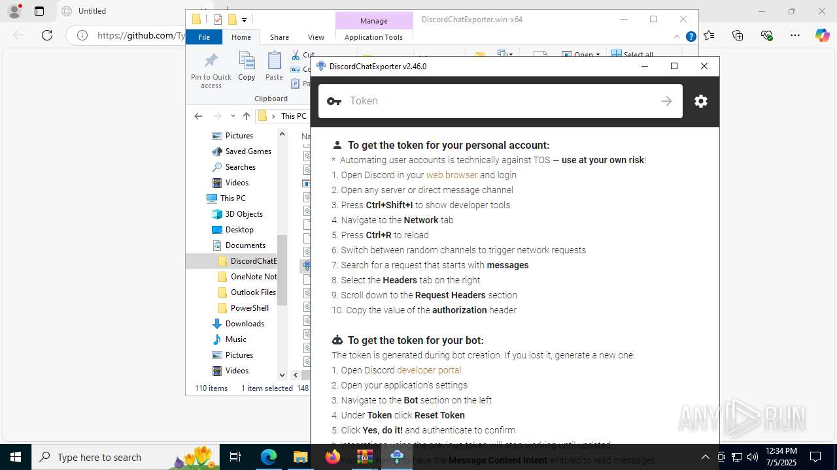The width and height of the screenshot is (837, 470).
Task: Open File Explorer from the taskbar
Action: (300, 457)
